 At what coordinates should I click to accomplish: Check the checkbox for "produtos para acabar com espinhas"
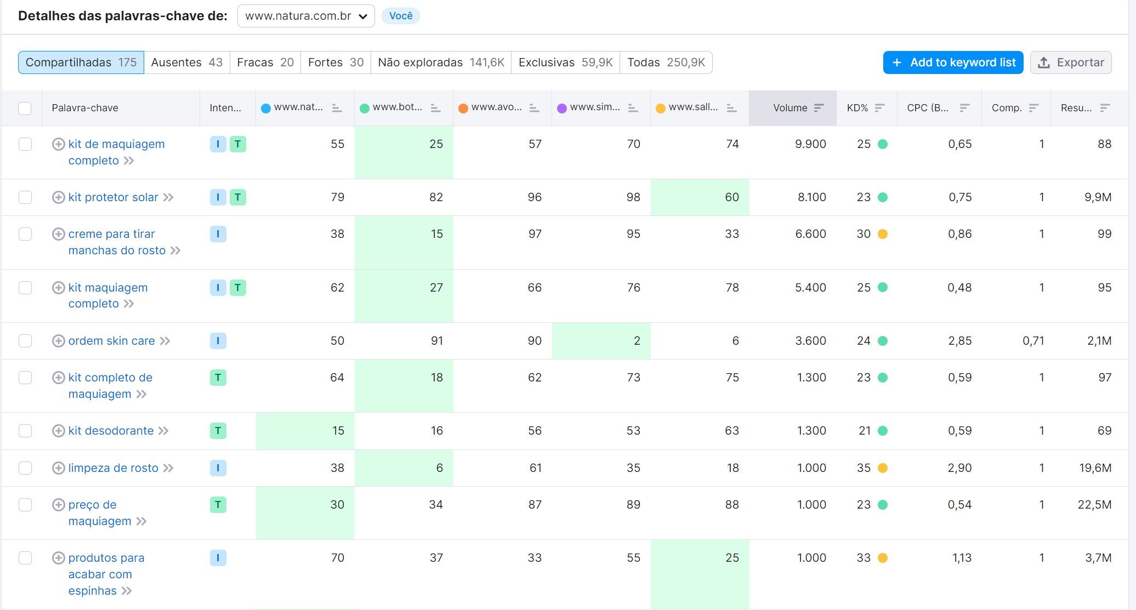(x=25, y=558)
